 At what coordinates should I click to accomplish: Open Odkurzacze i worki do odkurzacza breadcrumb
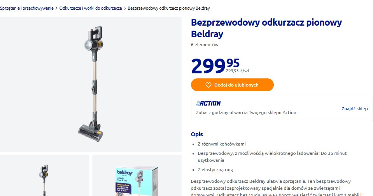[x=91, y=8]
